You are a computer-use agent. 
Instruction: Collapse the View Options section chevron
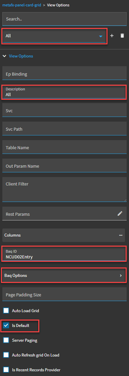(4, 56)
